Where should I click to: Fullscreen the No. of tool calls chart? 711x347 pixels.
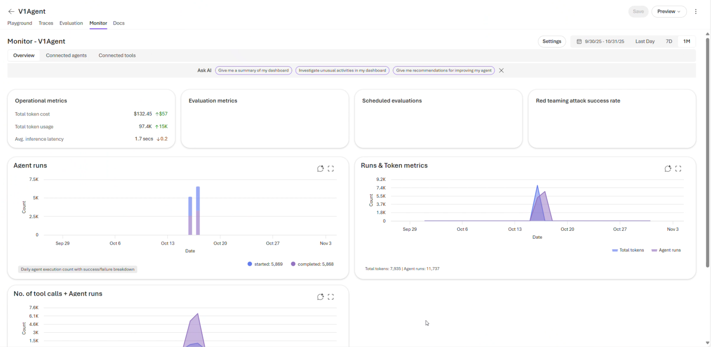(331, 297)
